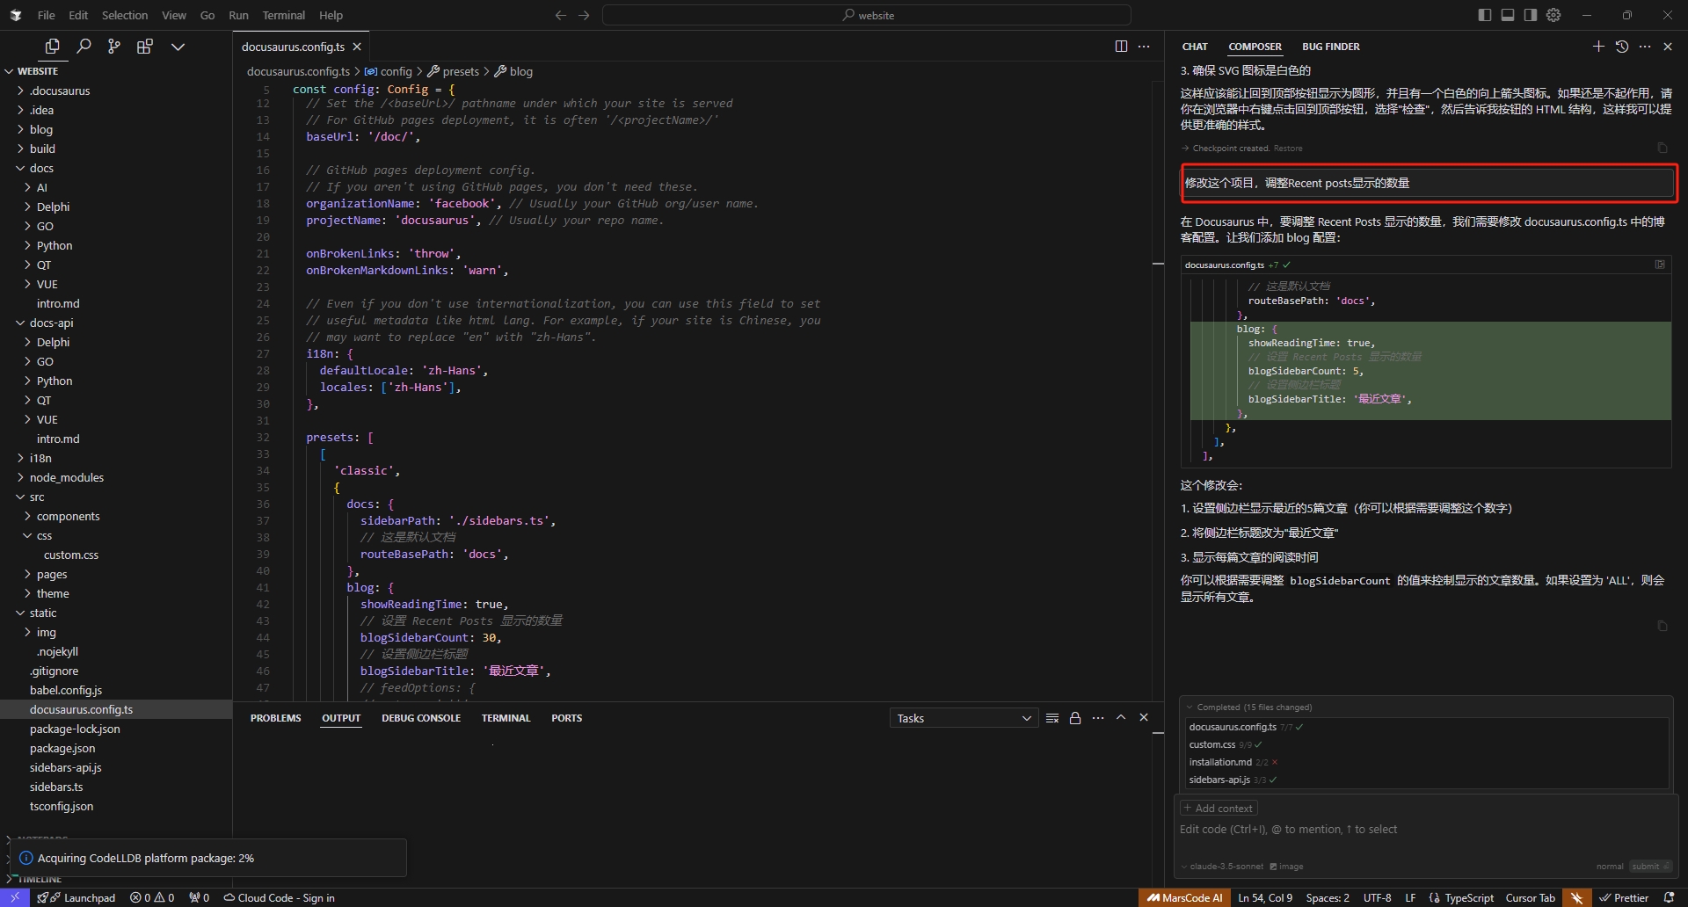
Task: Open the DEBUG CONSOLE panel tab
Action: [x=421, y=718]
